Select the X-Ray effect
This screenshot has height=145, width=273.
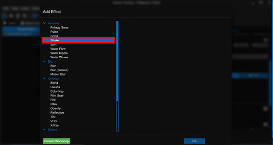click(55, 125)
